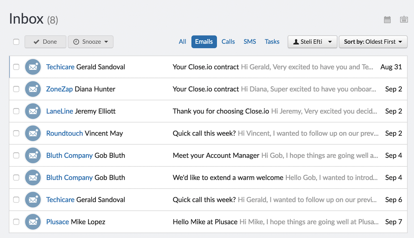Switch to the Calls tab

(x=228, y=42)
